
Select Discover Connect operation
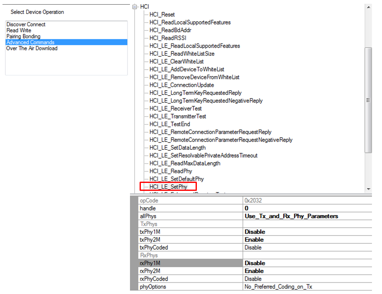pyautogui.click(x=26, y=25)
